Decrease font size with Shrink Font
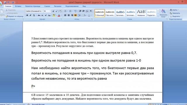The image size is (187, 105). [x=56, y=11]
